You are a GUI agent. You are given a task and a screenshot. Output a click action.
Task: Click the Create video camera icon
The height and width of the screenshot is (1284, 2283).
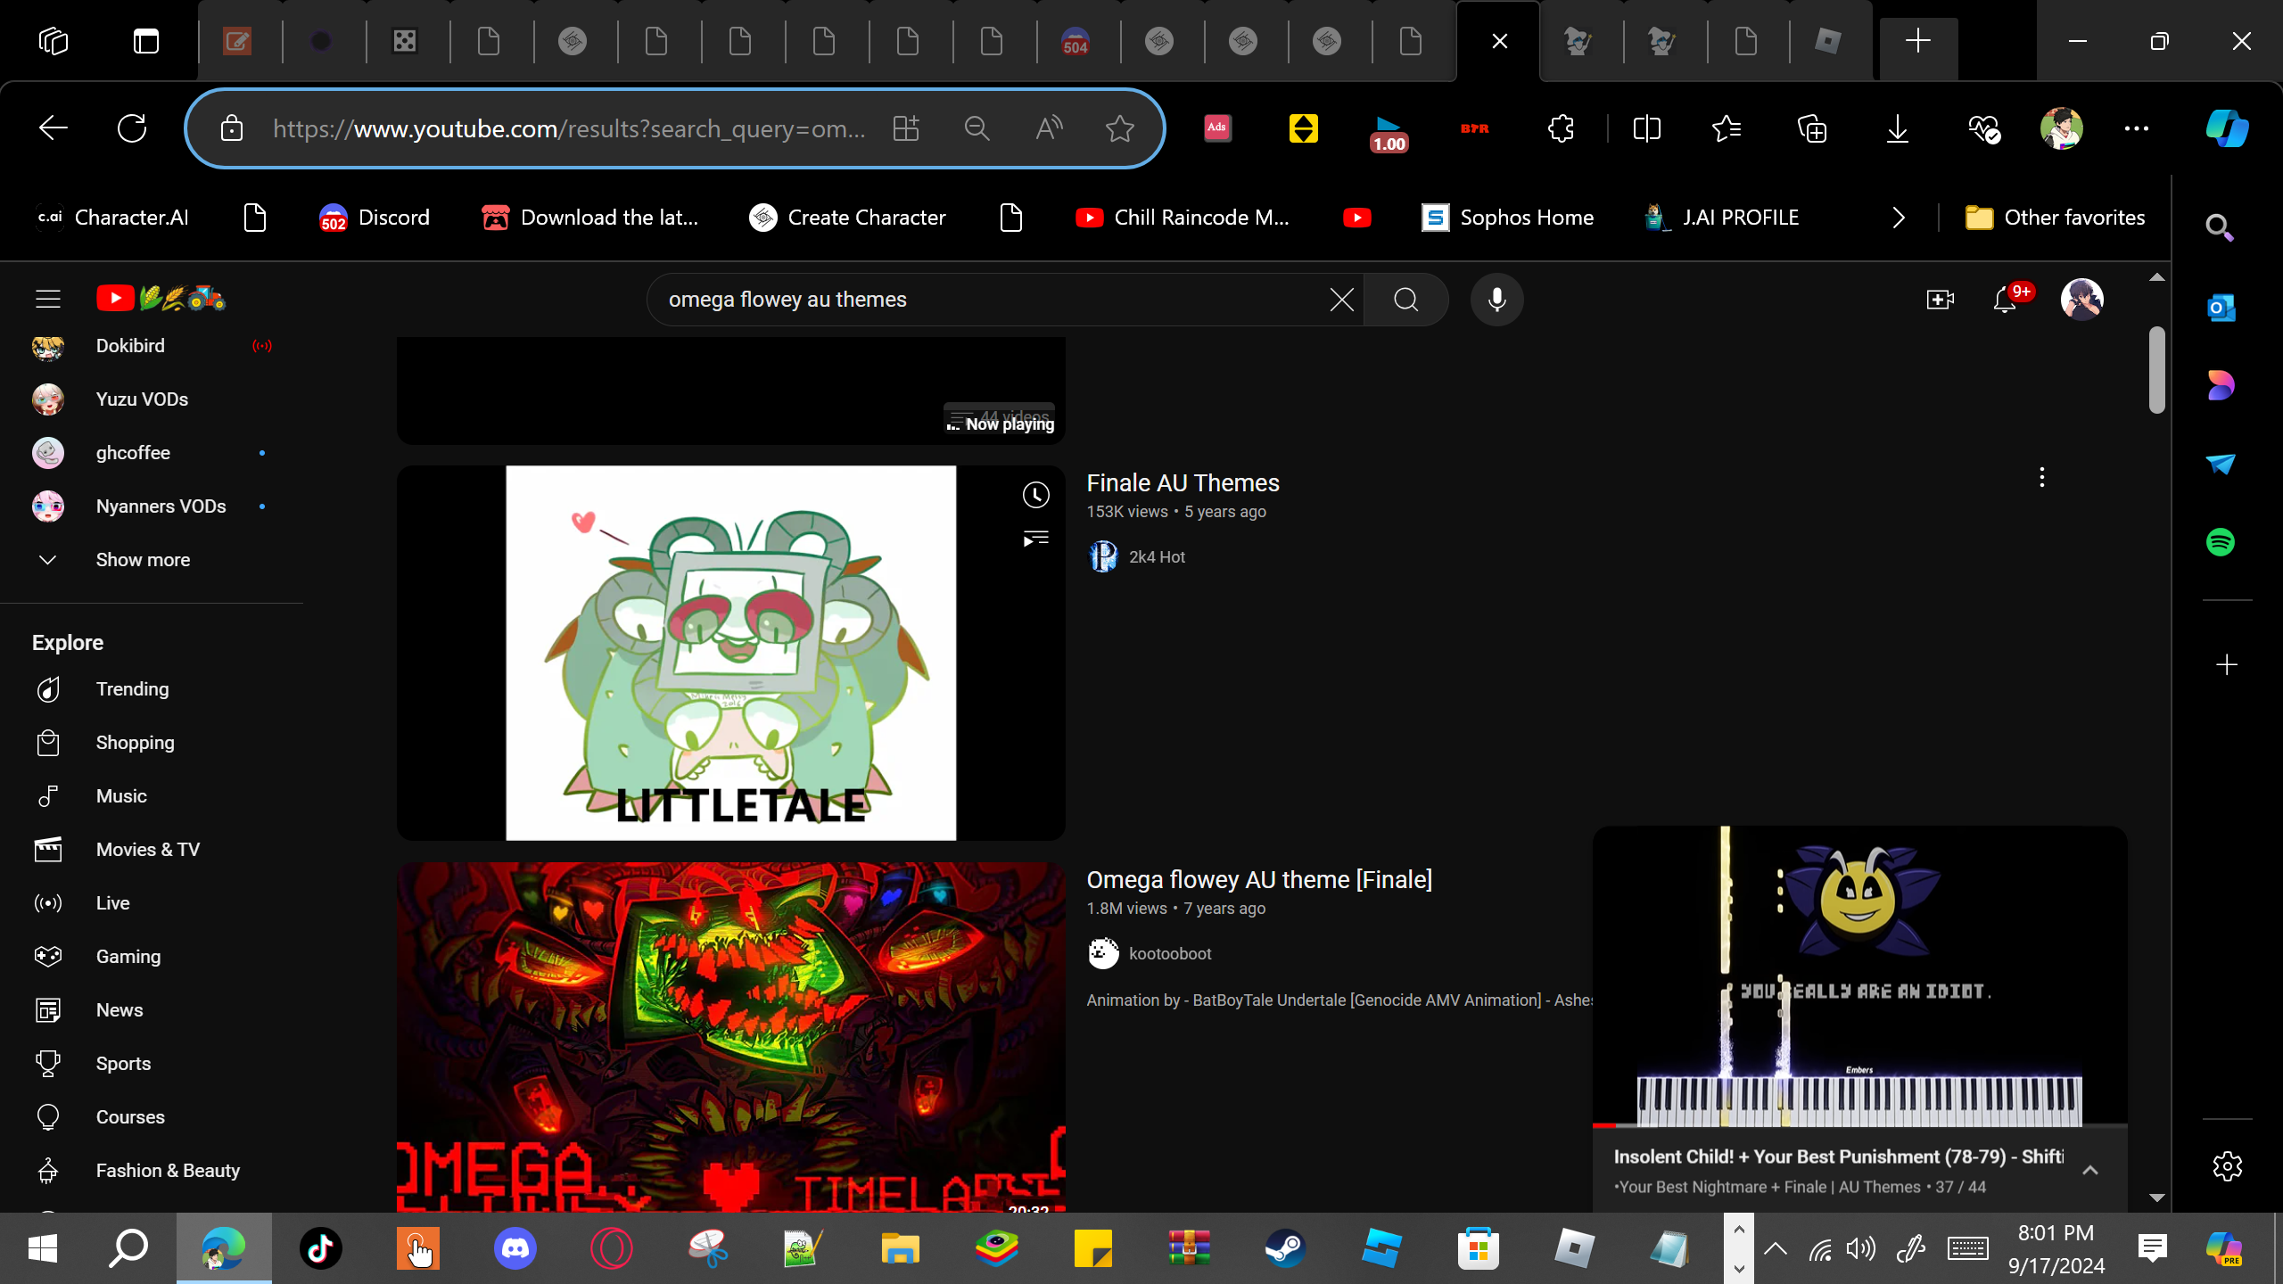click(x=1940, y=300)
